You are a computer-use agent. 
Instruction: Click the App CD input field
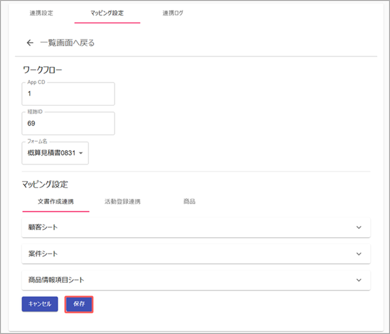pos(68,94)
